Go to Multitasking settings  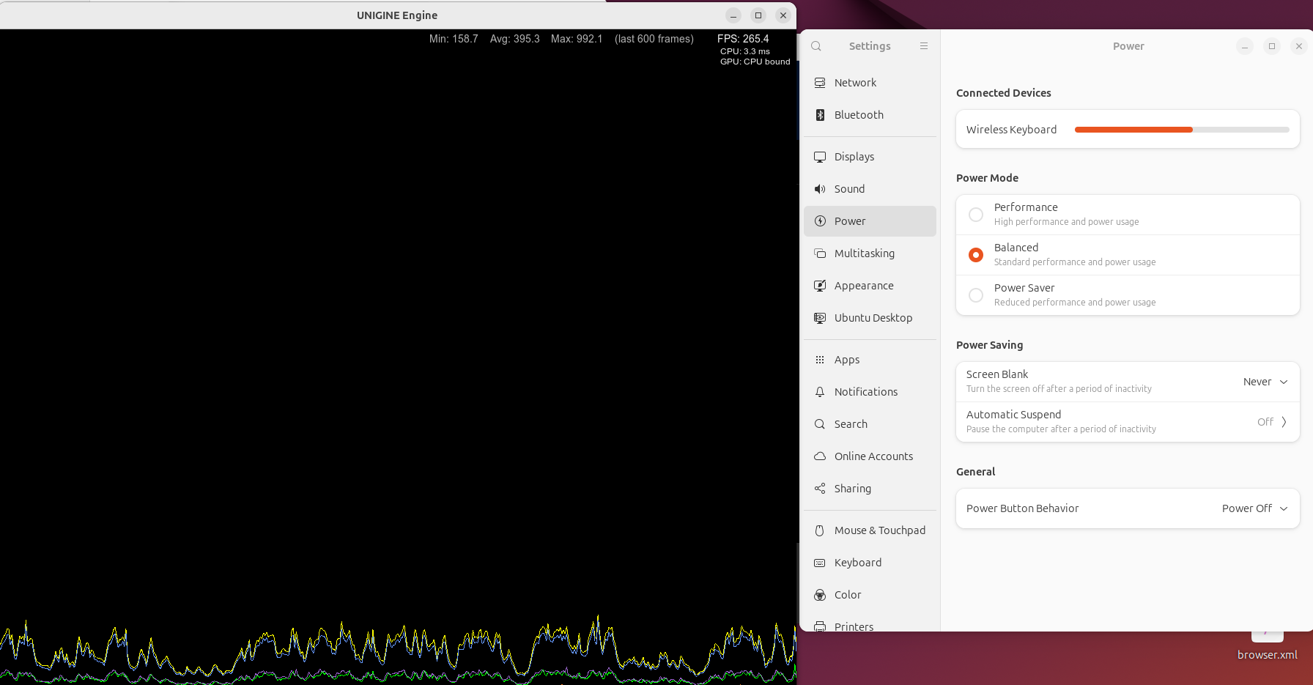point(870,253)
